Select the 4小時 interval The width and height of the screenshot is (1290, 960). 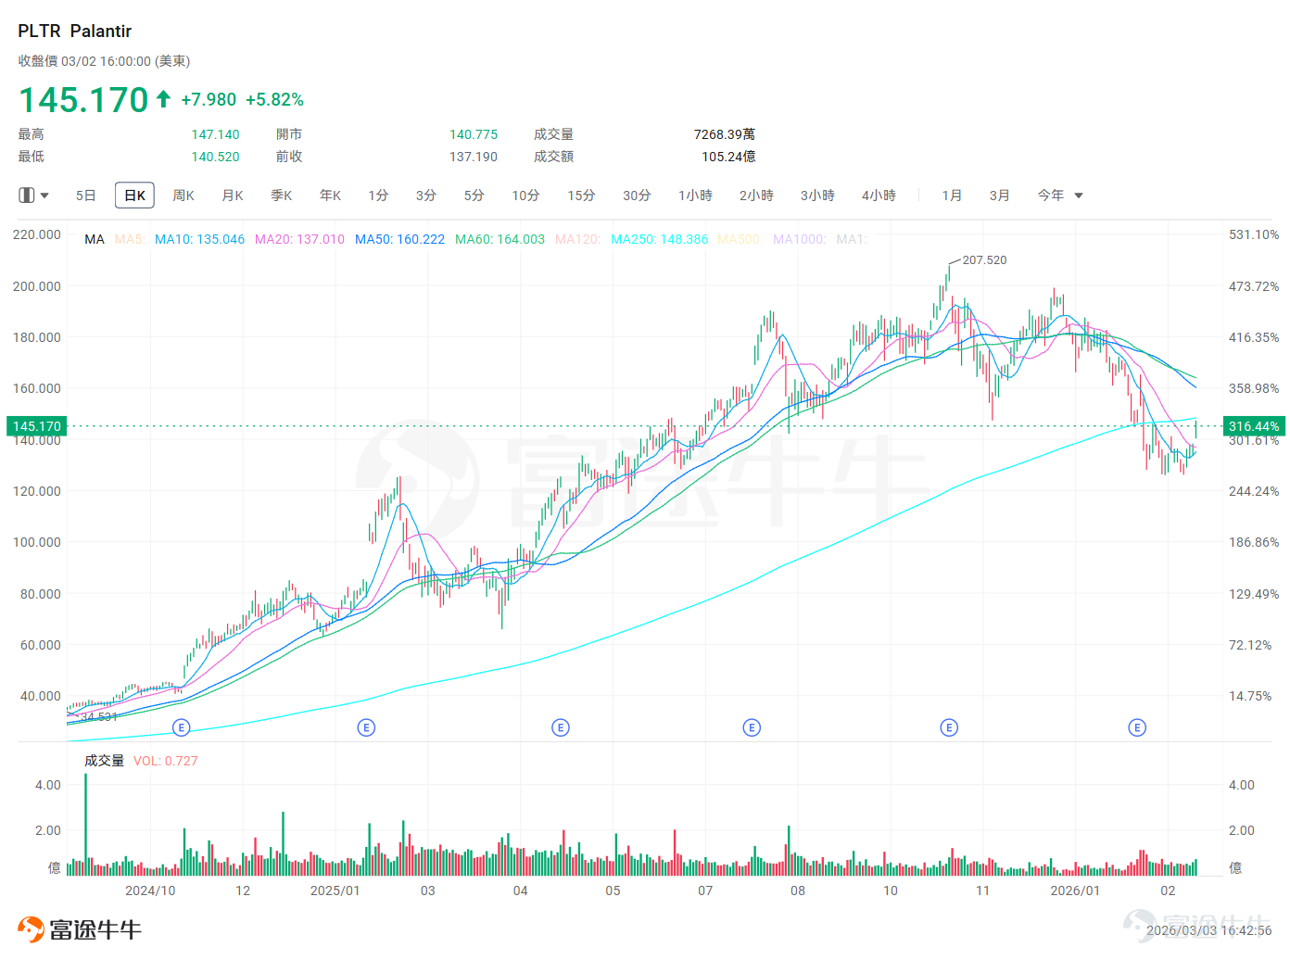click(x=879, y=196)
